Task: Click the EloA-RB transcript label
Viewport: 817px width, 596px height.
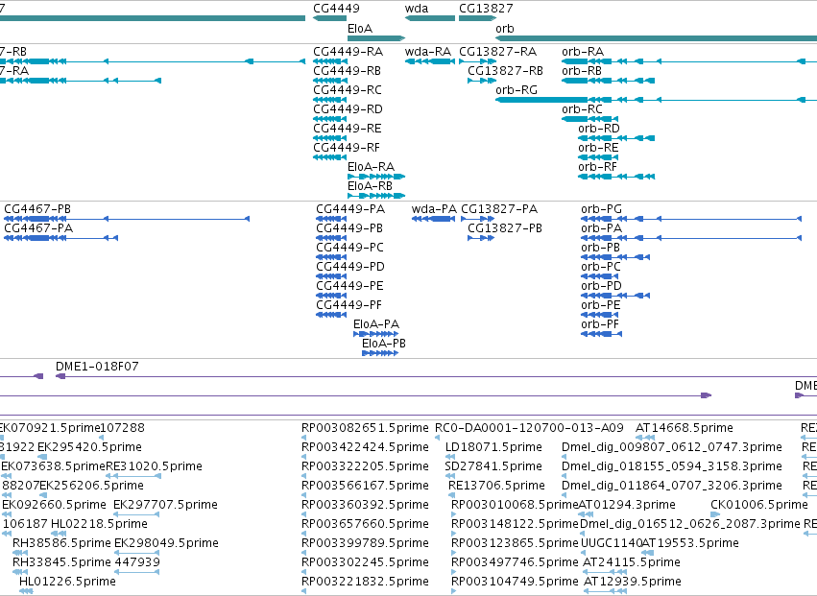Action: coord(370,186)
